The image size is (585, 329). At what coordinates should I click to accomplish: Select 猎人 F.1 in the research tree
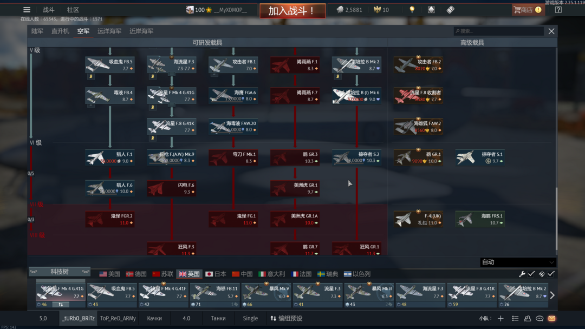click(109, 157)
